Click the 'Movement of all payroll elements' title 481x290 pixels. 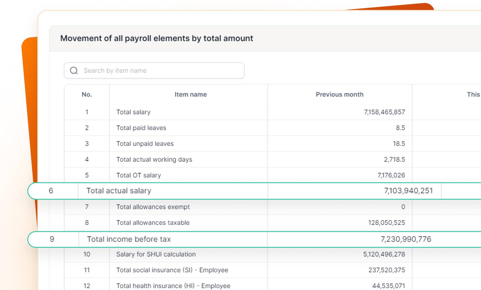156,38
